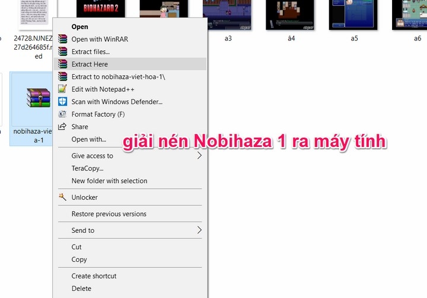
Task: Click the WinRAR icon beside Extract files
Action: 63,52
